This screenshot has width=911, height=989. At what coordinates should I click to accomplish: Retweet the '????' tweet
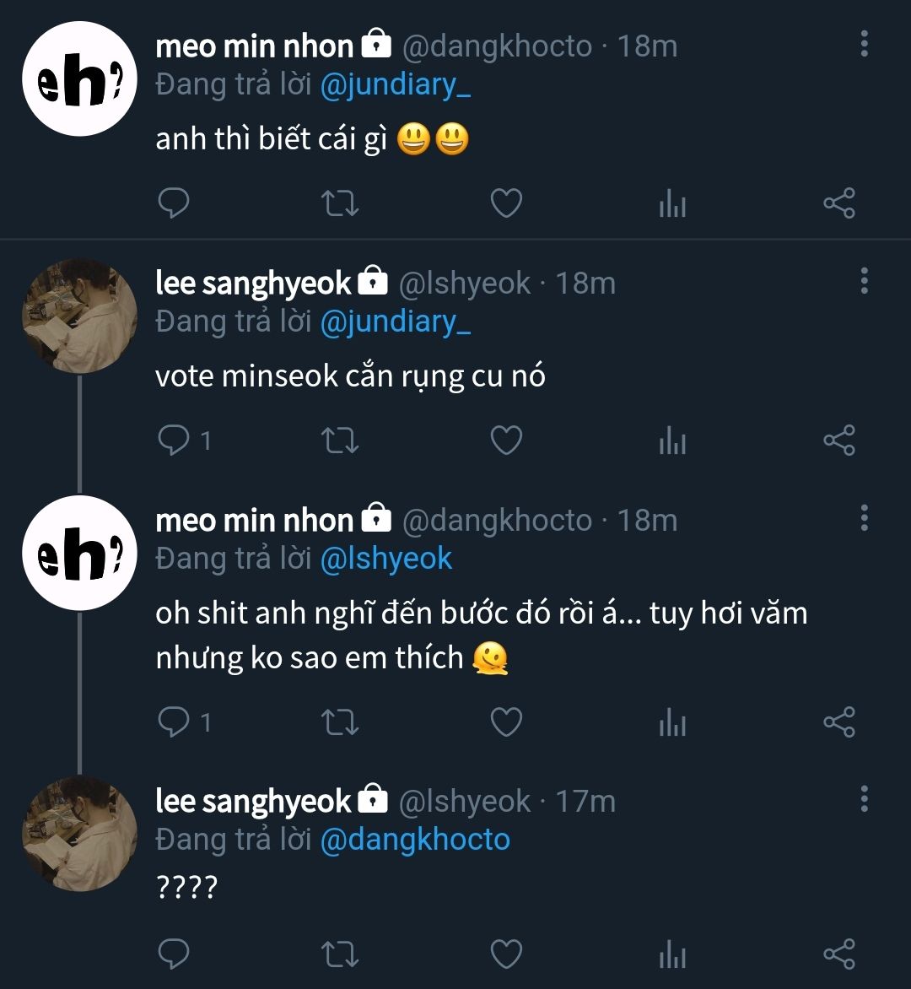pos(341,954)
